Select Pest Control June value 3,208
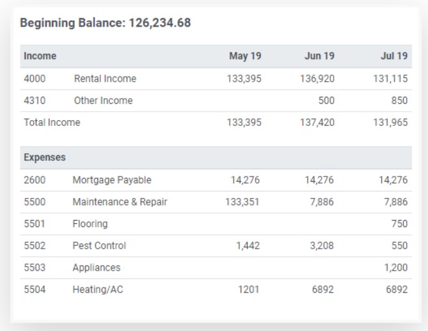 [x=322, y=246]
